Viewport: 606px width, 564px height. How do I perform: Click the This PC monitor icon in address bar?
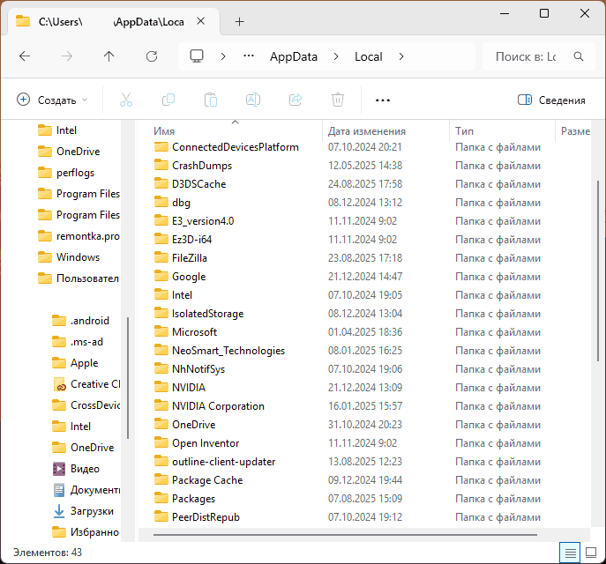[197, 56]
